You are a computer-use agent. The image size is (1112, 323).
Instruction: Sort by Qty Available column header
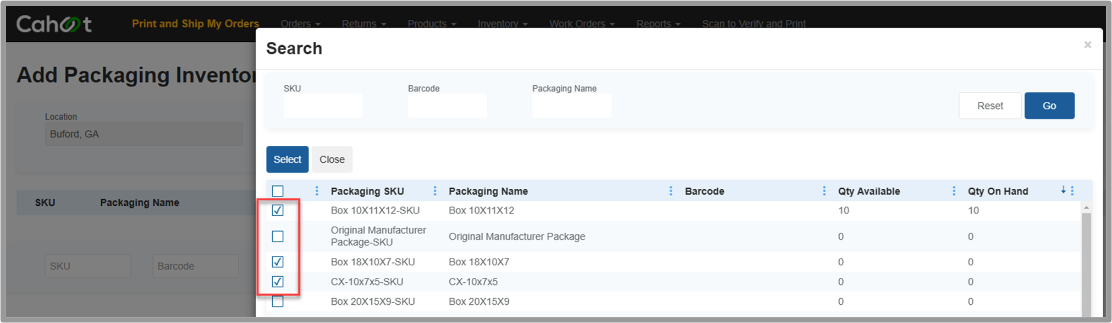[x=869, y=191]
